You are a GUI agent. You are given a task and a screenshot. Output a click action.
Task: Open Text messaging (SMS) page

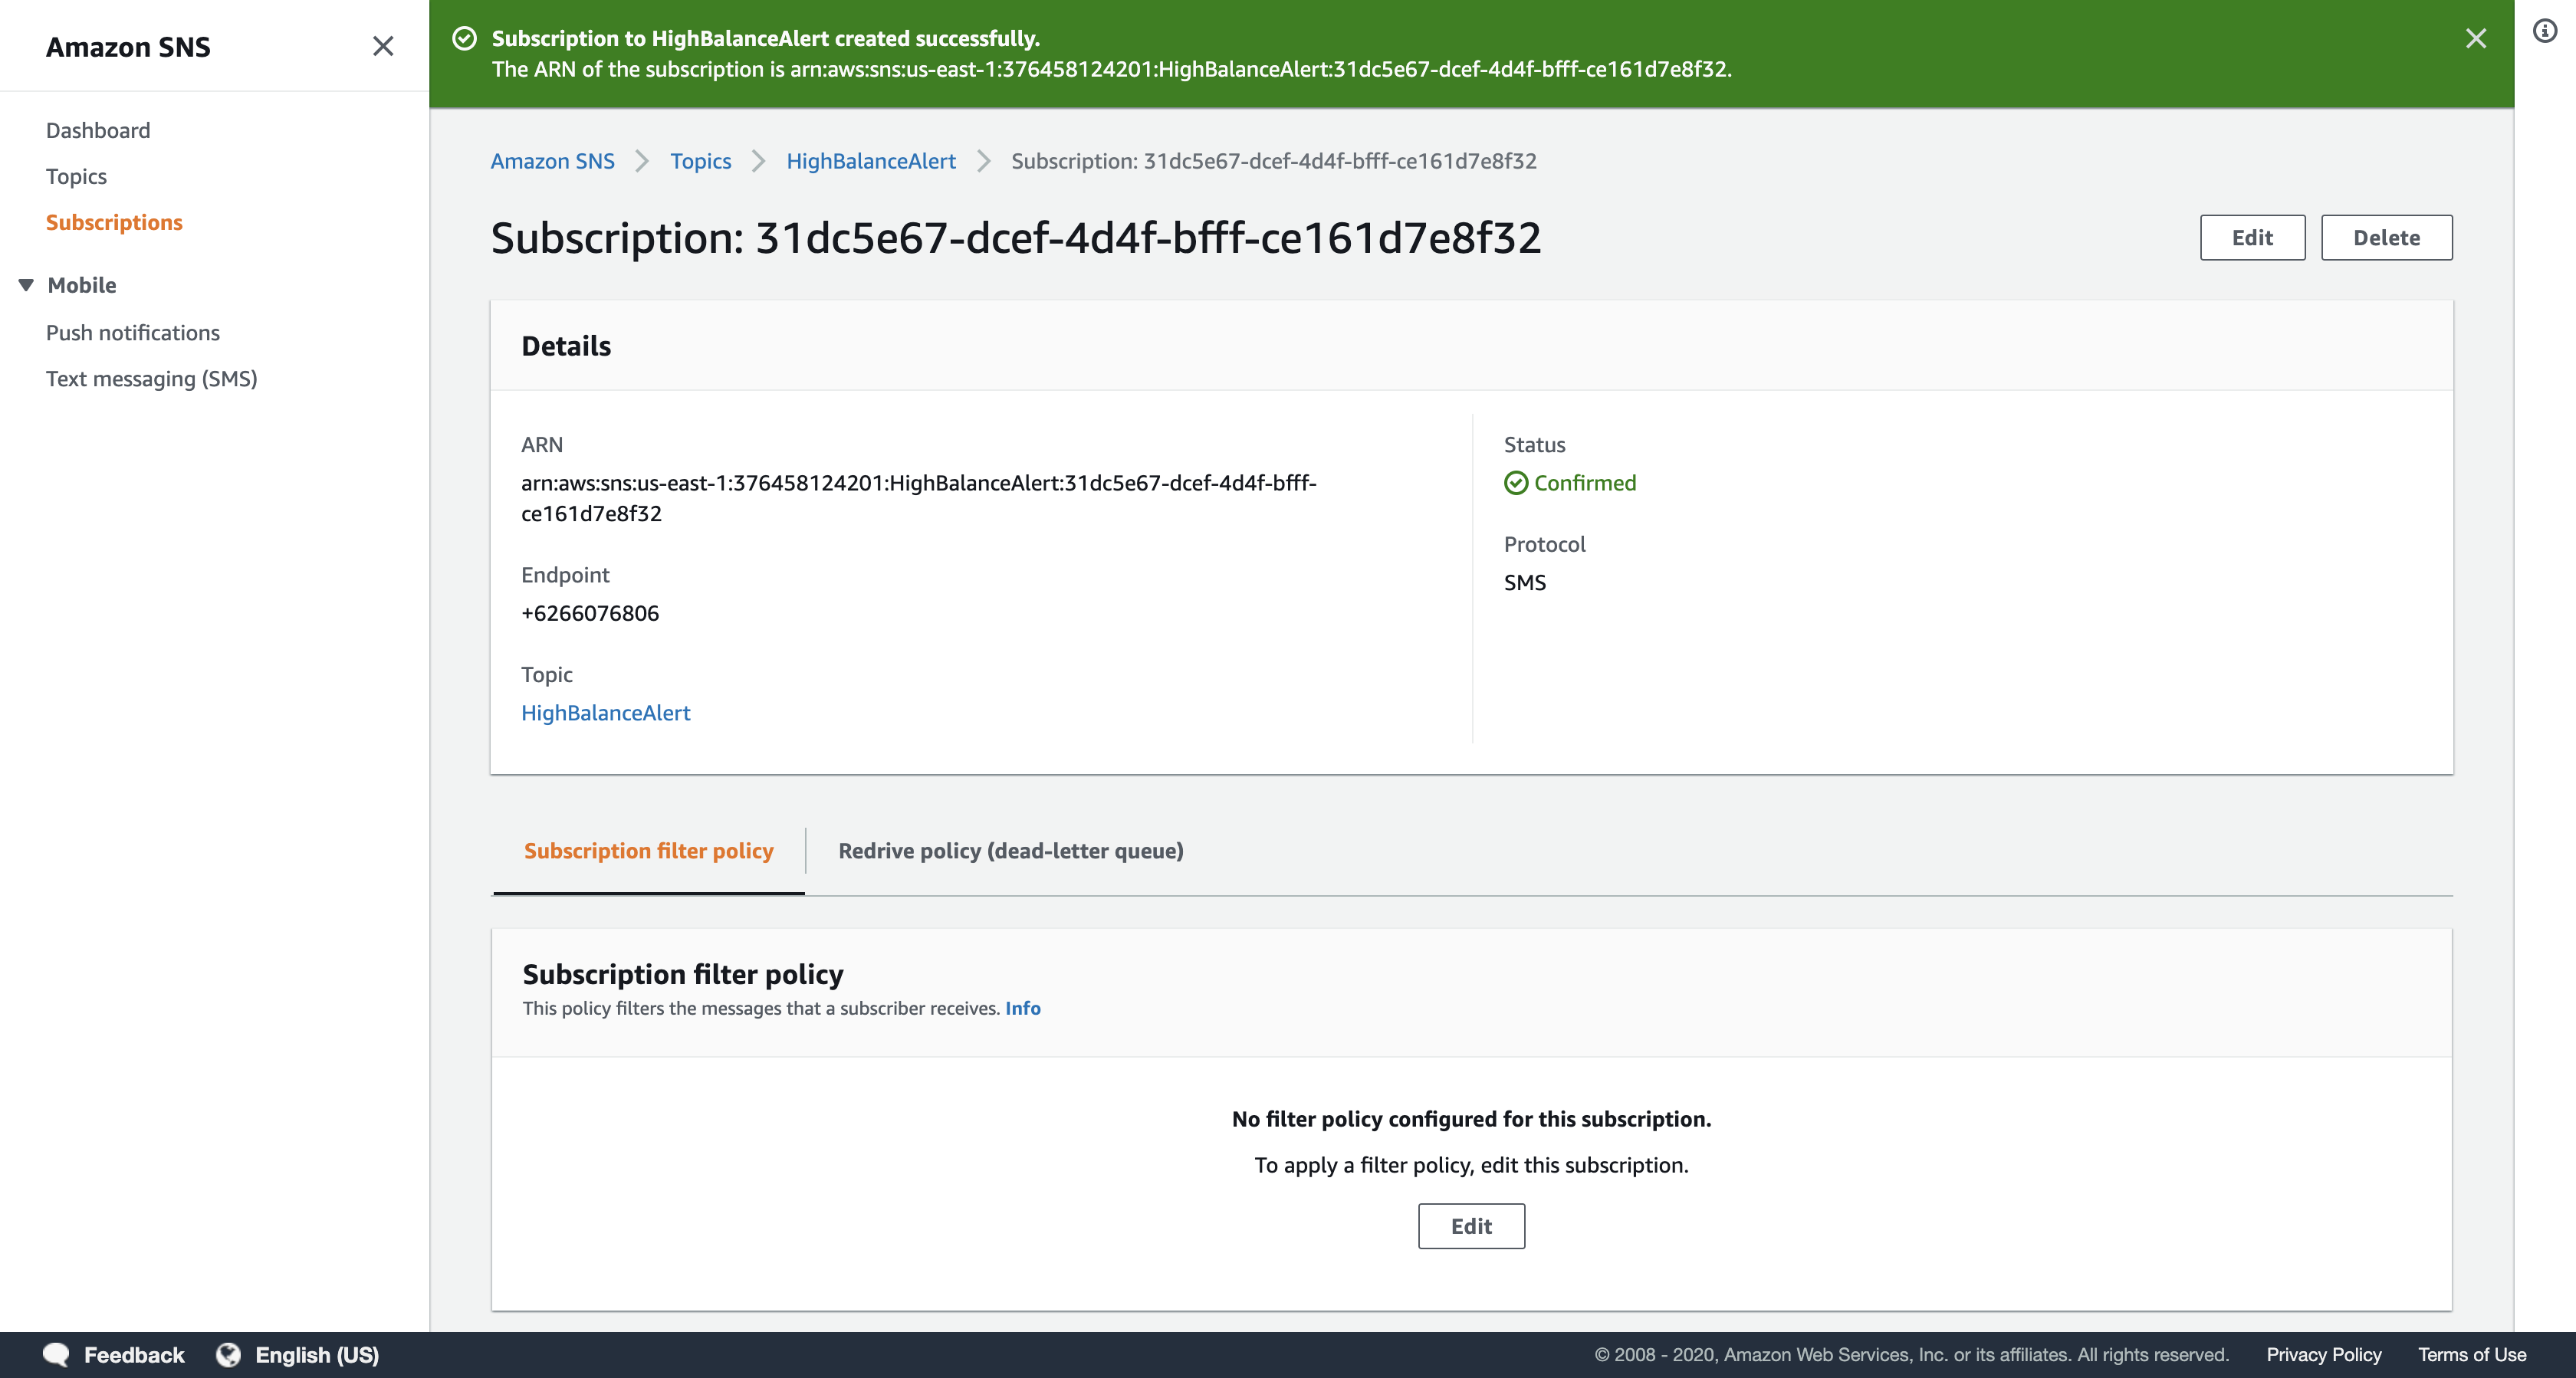click(x=151, y=378)
